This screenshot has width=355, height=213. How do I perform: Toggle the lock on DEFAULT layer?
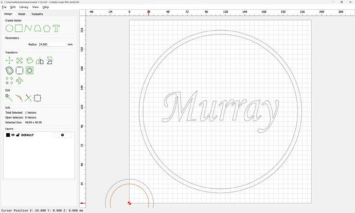(18, 135)
